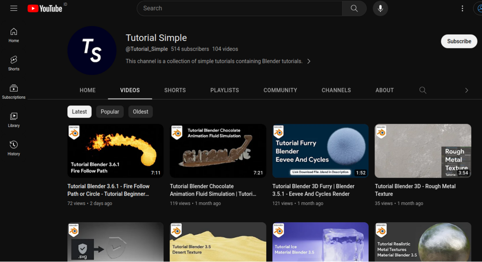Open the .svg tutorial thumbnail

click(115, 242)
